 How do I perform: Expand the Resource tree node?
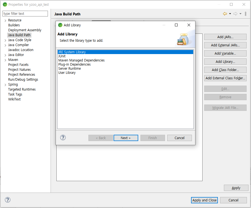pos(5,21)
